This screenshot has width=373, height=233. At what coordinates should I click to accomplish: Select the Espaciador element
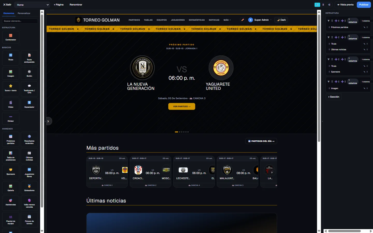click(x=29, y=104)
